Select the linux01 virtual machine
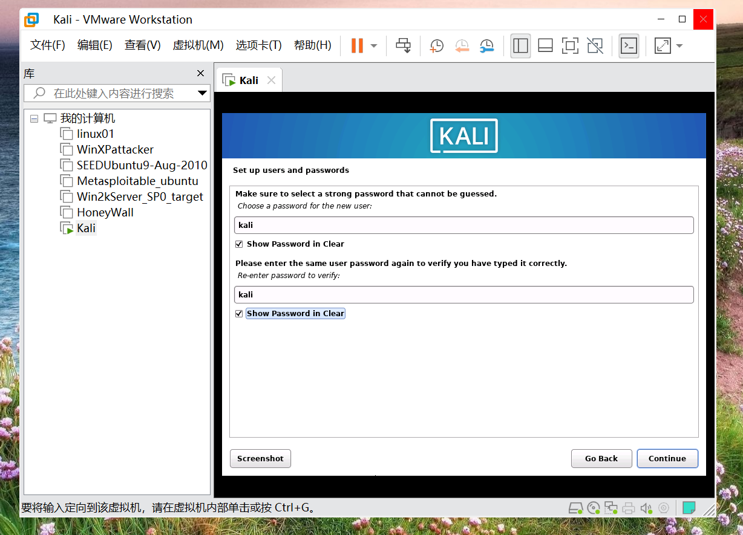 pyautogui.click(x=96, y=134)
